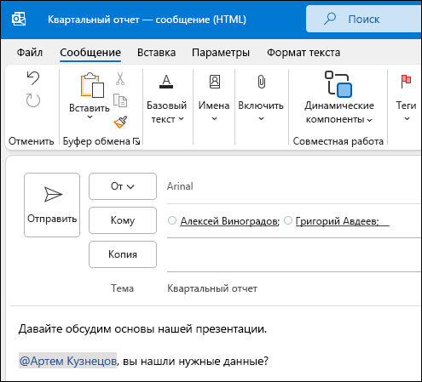Image resolution: width=422 pixels, height=382 pixels.
Task: Expand the Базовый текст dropdown
Action: click(x=182, y=119)
